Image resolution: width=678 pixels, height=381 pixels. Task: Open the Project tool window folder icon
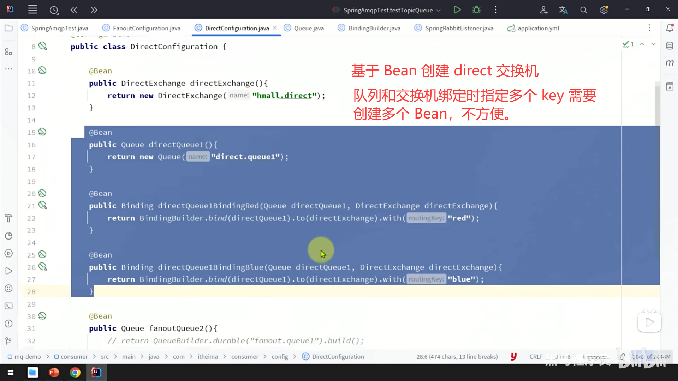click(8, 28)
